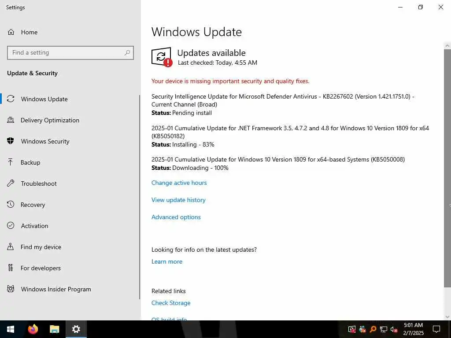Click the 'Related links' heading
The height and width of the screenshot is (338, 451).
pyautogui.click(x=169, y=291)
